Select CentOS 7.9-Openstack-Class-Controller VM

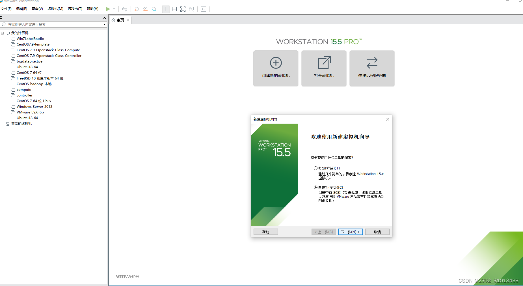49,56
